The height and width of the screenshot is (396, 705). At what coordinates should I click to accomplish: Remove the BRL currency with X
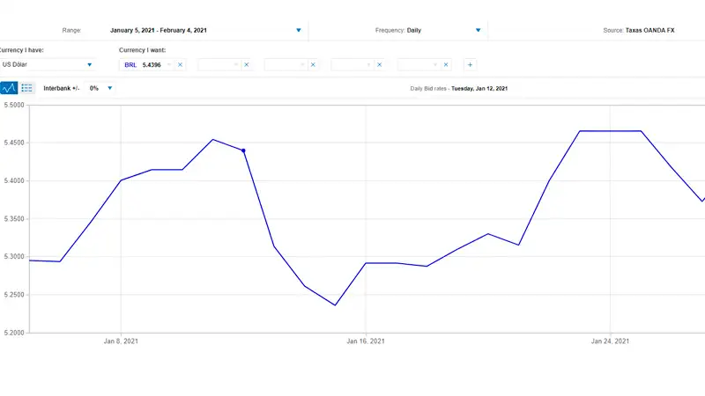point(180,64)
